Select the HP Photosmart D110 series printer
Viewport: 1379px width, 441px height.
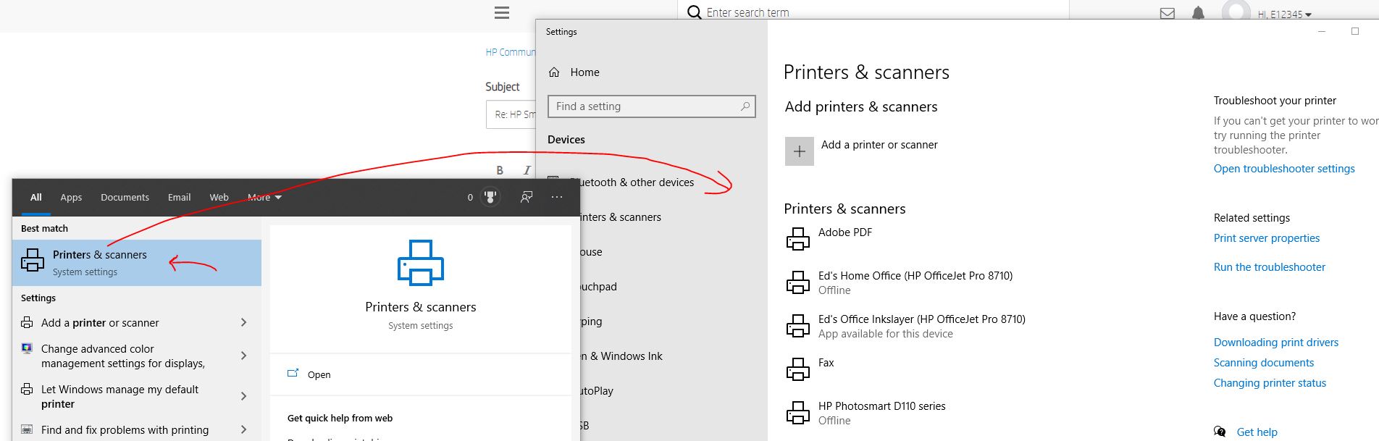(881, 406)
